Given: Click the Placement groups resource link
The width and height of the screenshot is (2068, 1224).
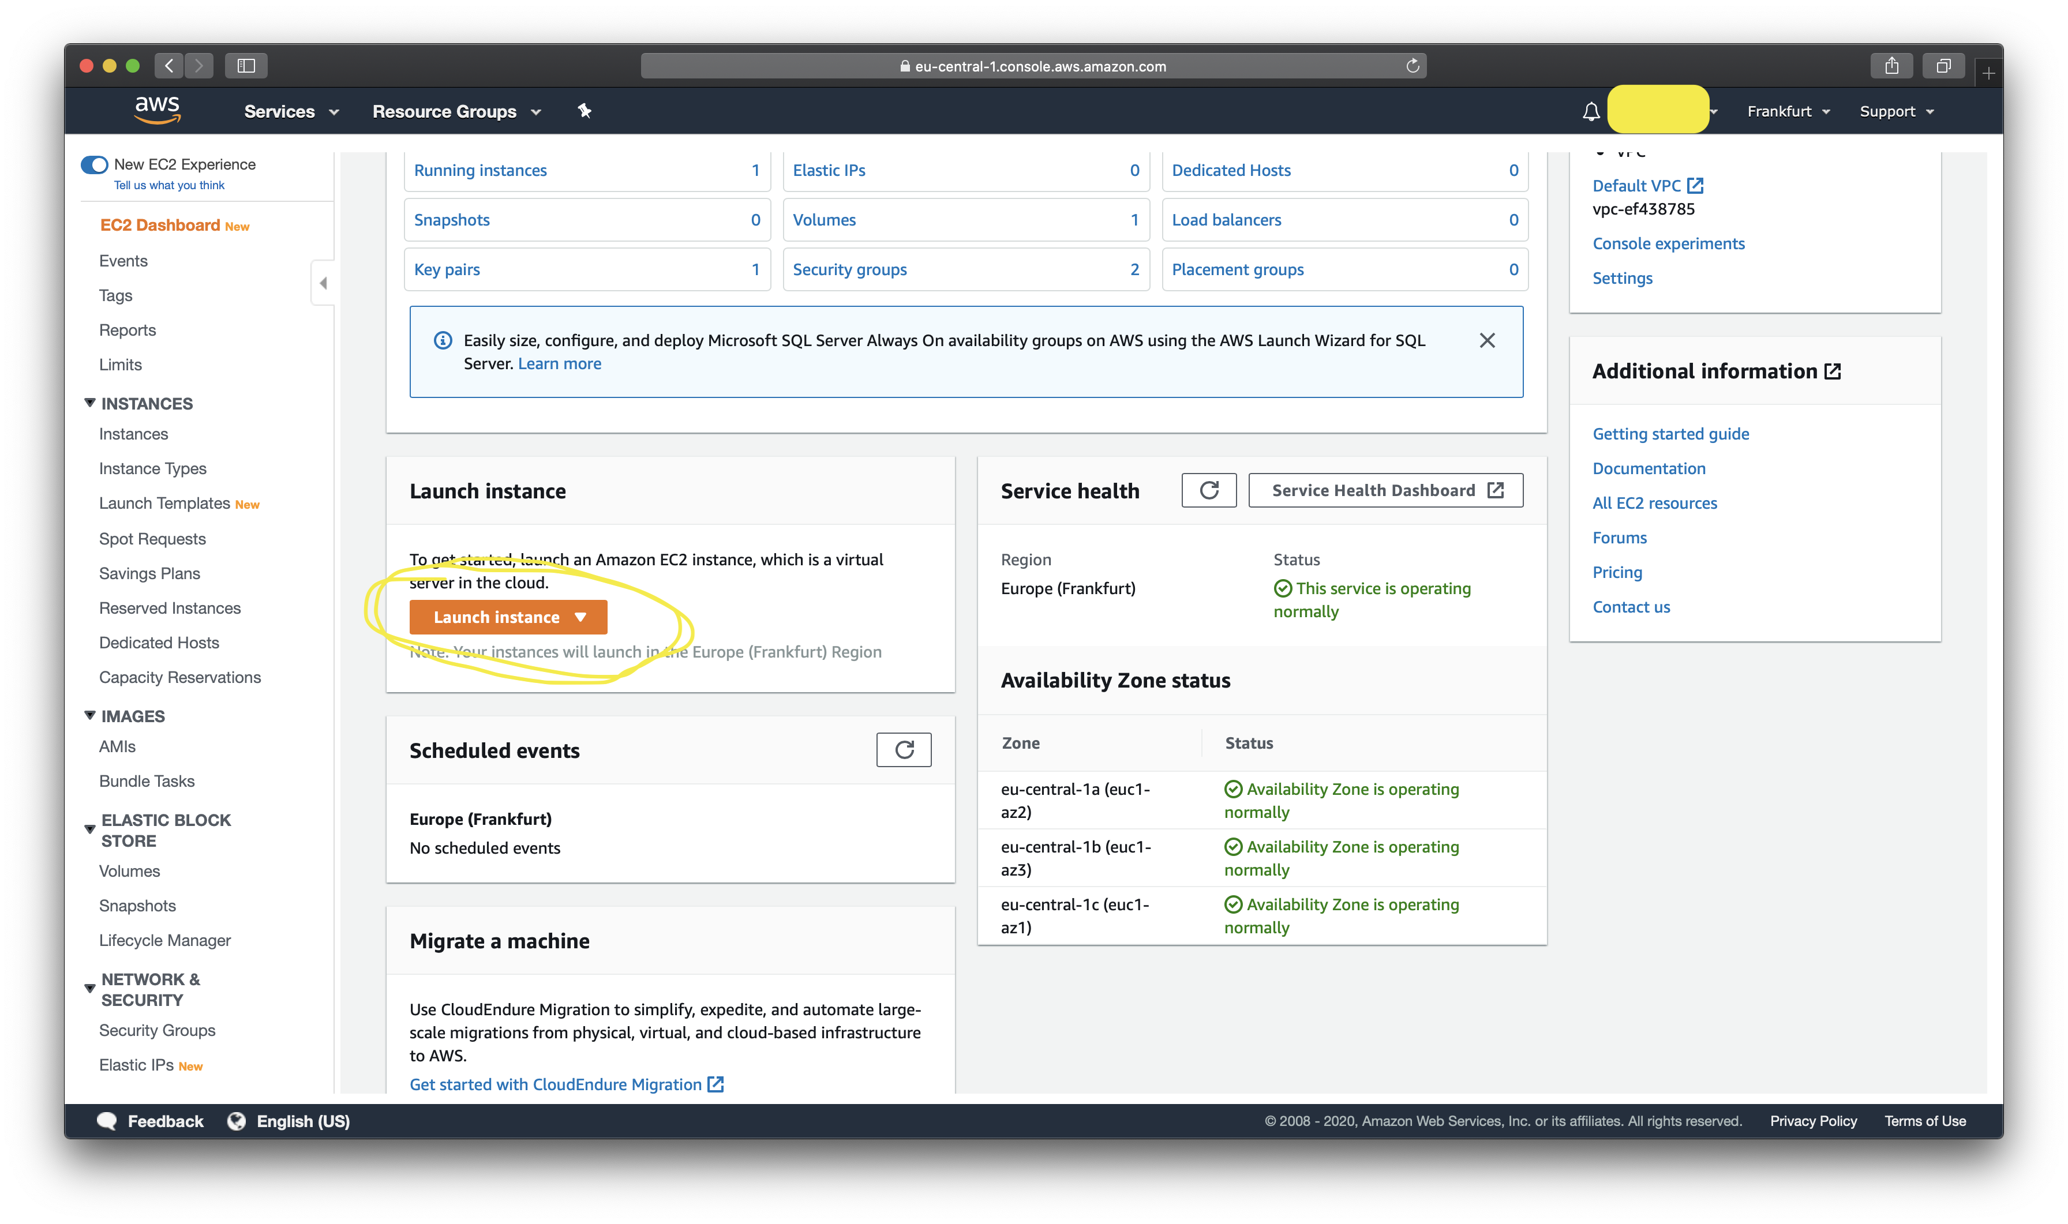Looking at the screenshot, I should coord(1237,270).
